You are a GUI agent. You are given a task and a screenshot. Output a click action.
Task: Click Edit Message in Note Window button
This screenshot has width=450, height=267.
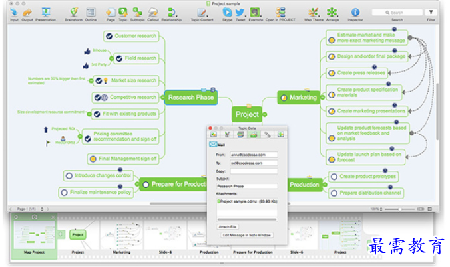point(247,235)
